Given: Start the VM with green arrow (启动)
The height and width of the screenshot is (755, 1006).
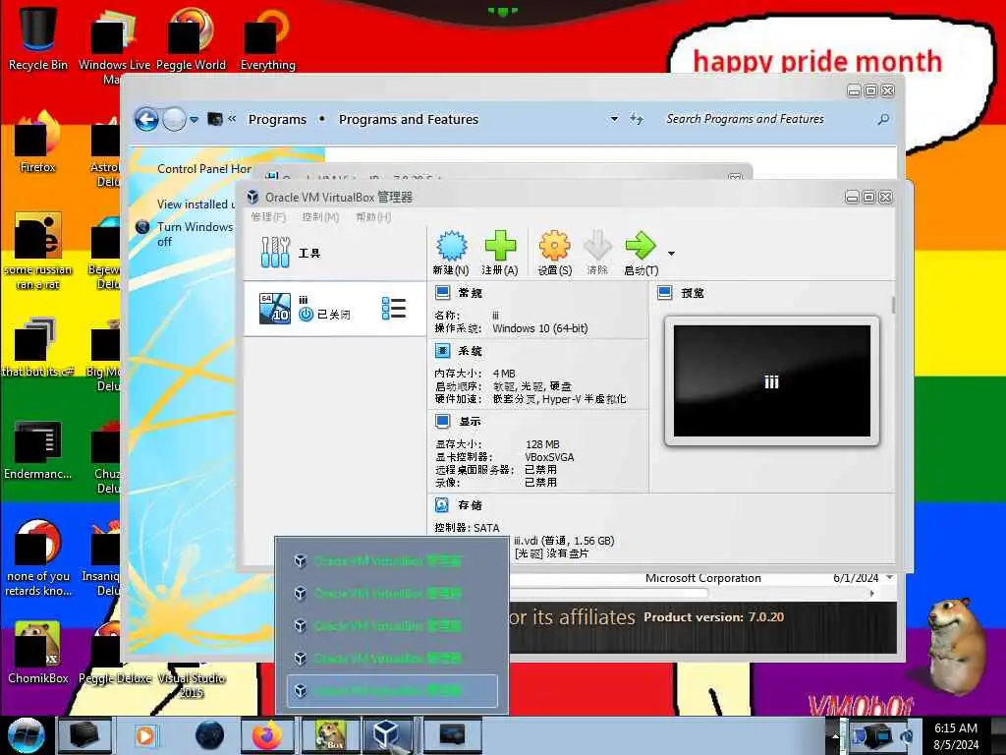Looking at the screenshot, I should (x=641, y=245).
